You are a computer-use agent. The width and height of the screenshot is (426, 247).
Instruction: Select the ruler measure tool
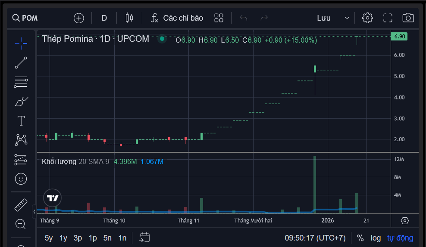(21, 205)
